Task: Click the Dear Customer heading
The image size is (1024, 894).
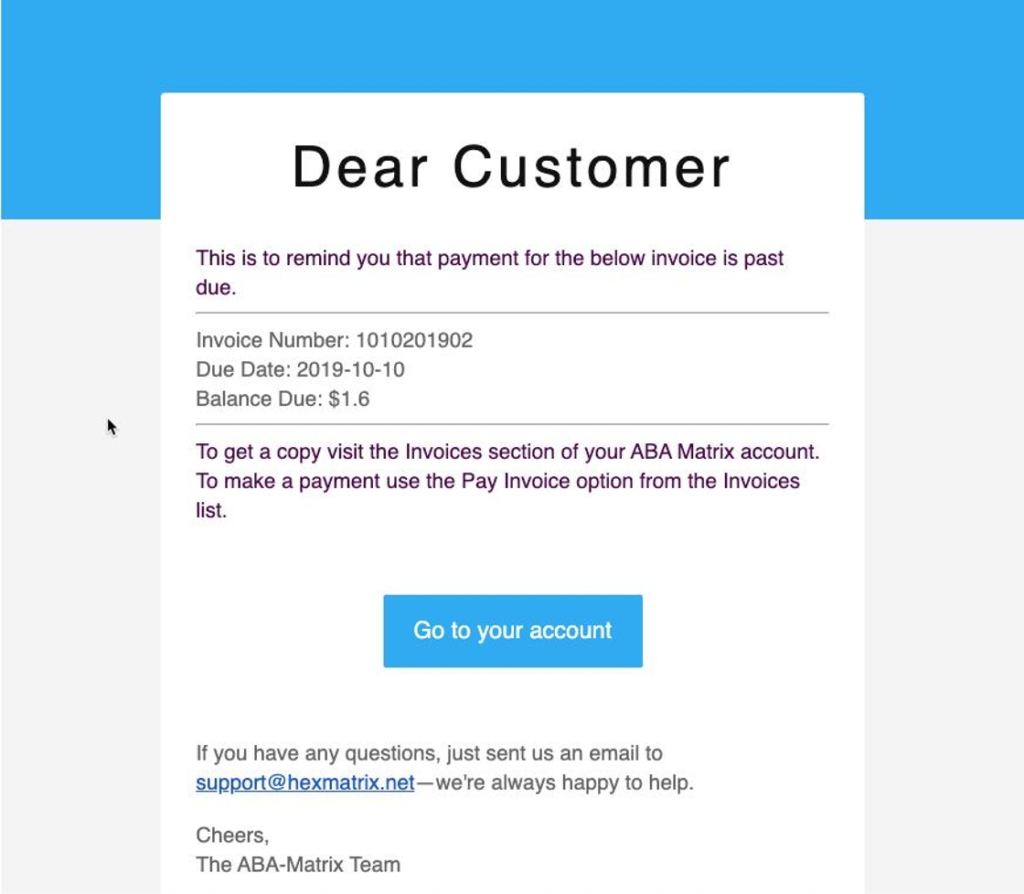Action: click(511, 168)
